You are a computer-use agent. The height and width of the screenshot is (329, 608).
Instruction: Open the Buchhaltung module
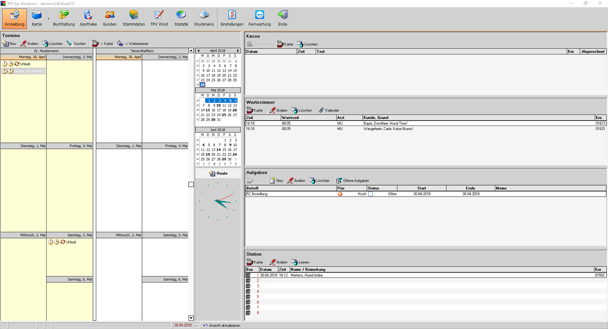click(x=64, y=18)
